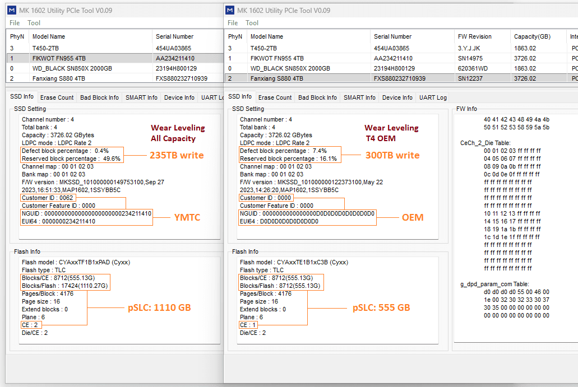
Task: Sort by Model Name column in right window
Action: [x=308, y=36]
